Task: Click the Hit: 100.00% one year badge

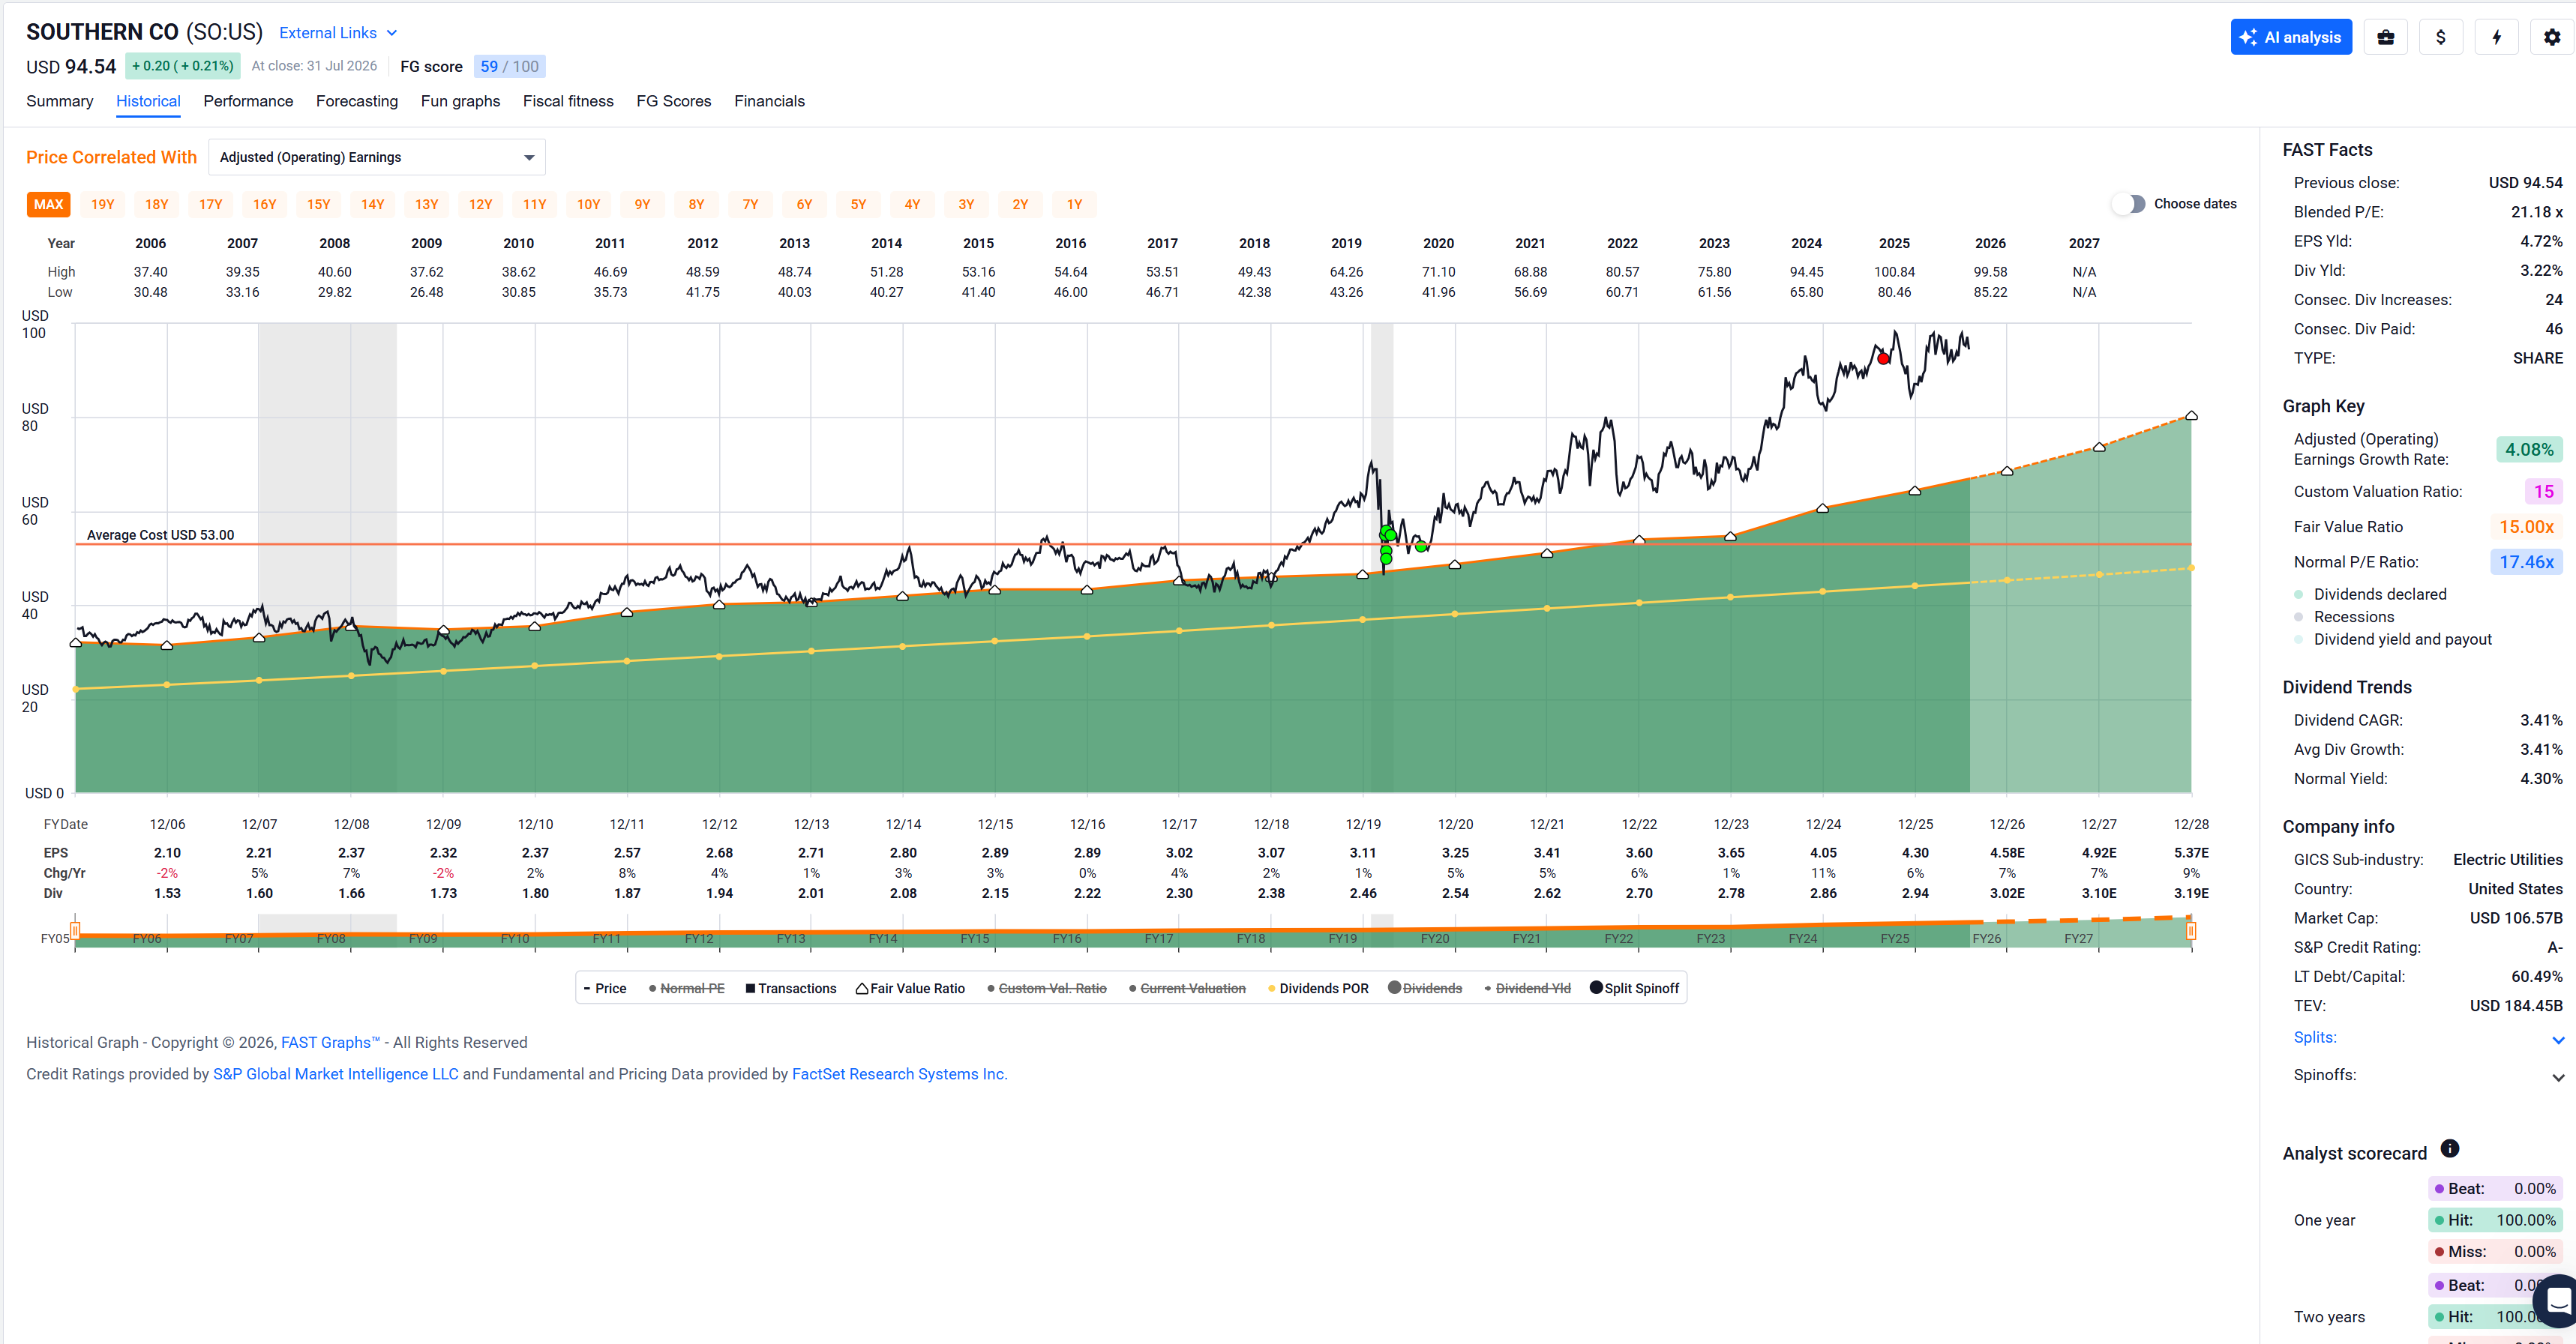Action: (2495, 1220)
